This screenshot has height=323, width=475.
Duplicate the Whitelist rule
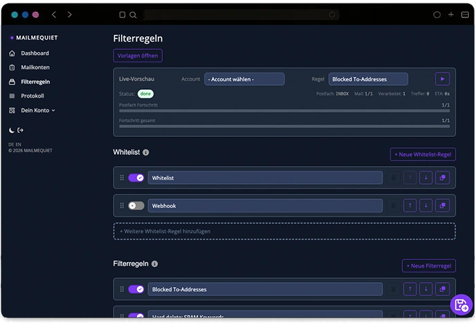[442, 178]
